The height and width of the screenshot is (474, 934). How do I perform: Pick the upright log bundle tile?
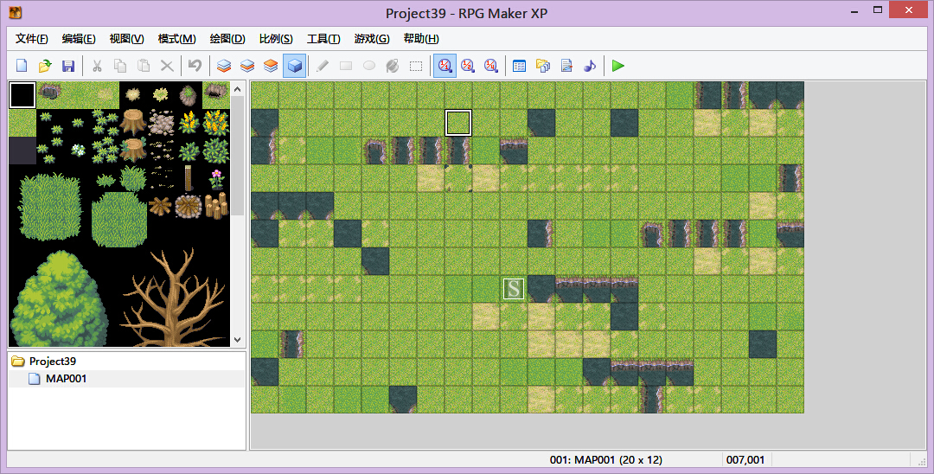pos(216,206)
